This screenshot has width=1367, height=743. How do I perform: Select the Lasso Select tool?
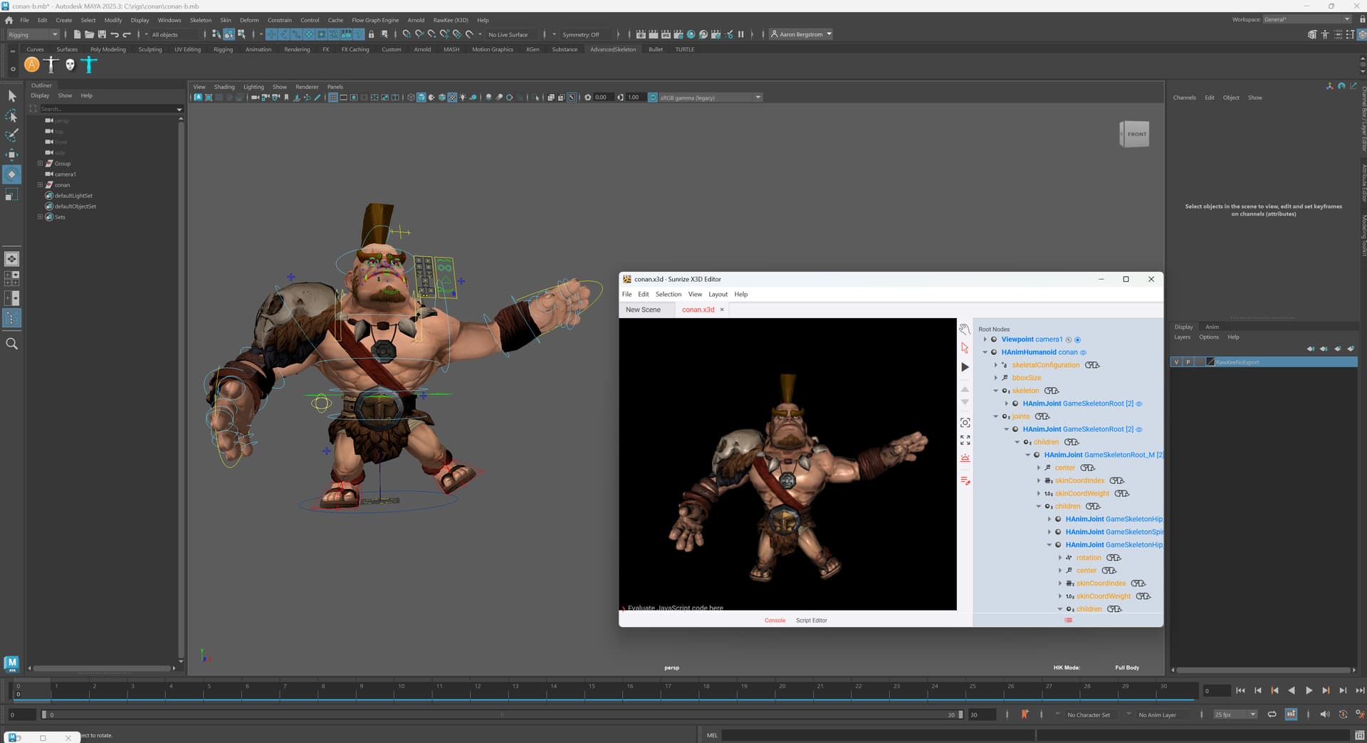[12, 115]
